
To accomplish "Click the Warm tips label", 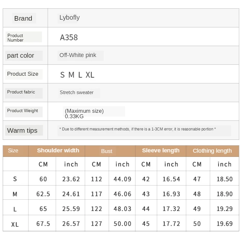I will point(22,130).
